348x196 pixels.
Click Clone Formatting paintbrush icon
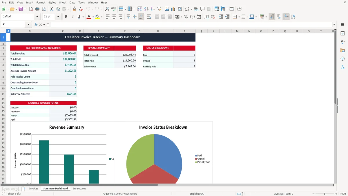75,9
